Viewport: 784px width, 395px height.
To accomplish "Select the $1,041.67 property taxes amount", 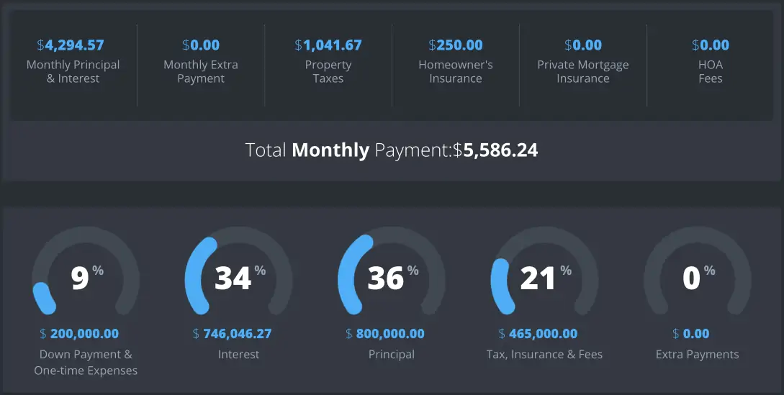I will tap(328, 45).
